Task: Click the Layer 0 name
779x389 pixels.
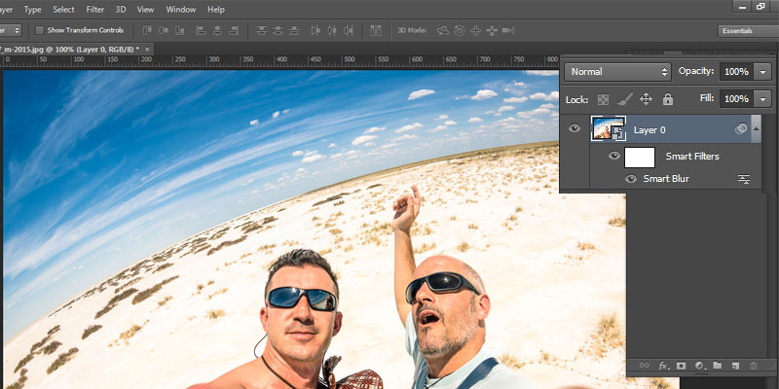Action: pos(649,130)
